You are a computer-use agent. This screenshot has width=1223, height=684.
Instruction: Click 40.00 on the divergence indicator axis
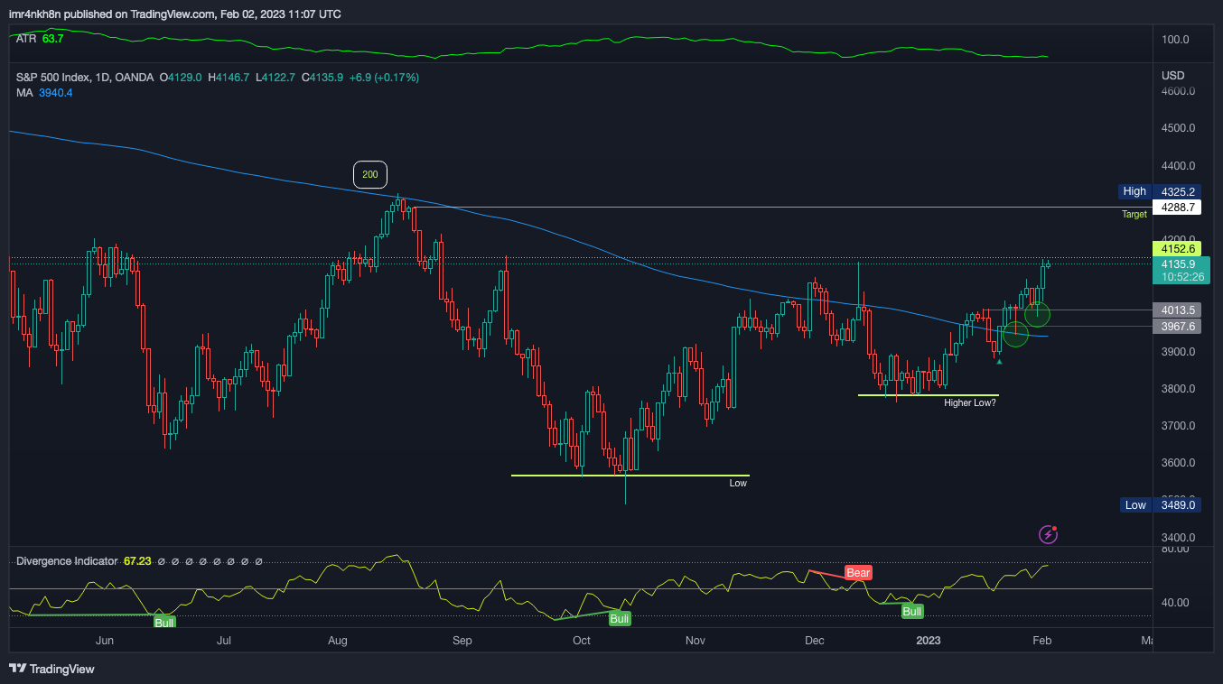(x=1175, y=603)
